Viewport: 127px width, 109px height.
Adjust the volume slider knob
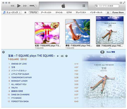pyautogui.click(x=35, y=6)
